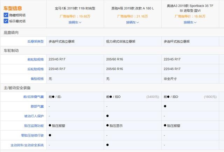This screenshot has width=224, height=152.
Task: Click the 膝部气囊 dot for 奥迪A3
Action: (165, 106)
